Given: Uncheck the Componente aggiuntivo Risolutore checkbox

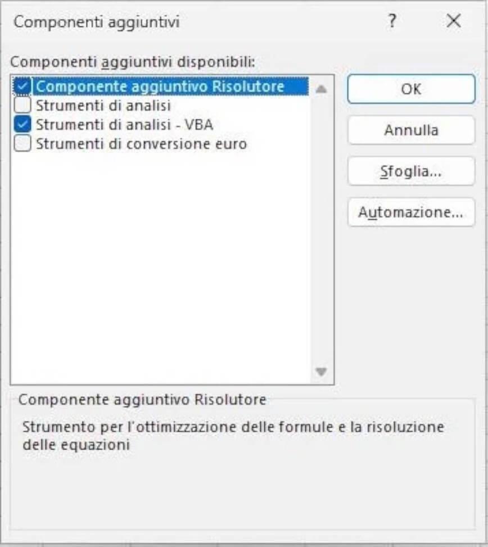Looking at the screenshot, I should pos(22,86).
